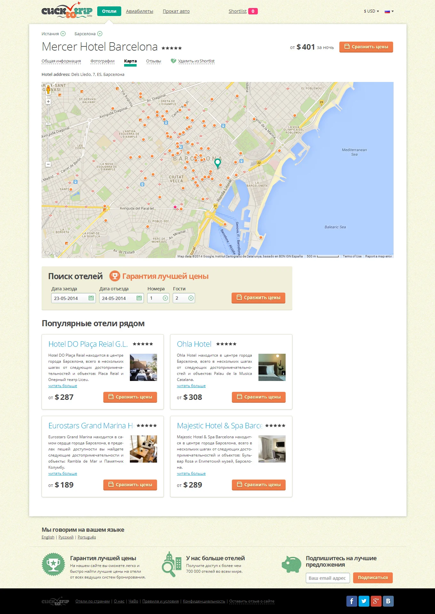Open the Twitter social link
Image resolution: width=435 pixels, height=614 pixels.
click(364, 601)
